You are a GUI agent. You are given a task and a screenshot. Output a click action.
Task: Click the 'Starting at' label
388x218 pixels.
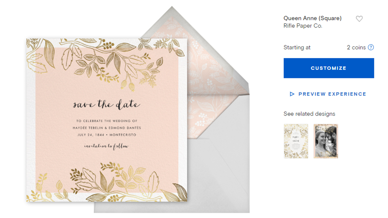coord(297,47)
